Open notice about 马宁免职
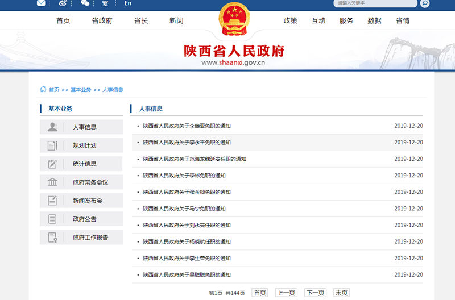 (184, 209)
